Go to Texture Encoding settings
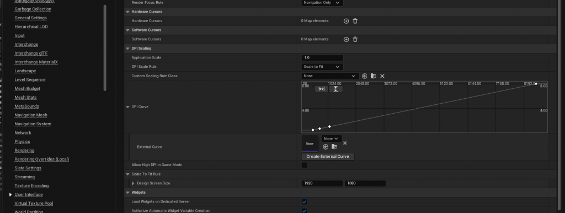565x213 pixels. (31, 185)
